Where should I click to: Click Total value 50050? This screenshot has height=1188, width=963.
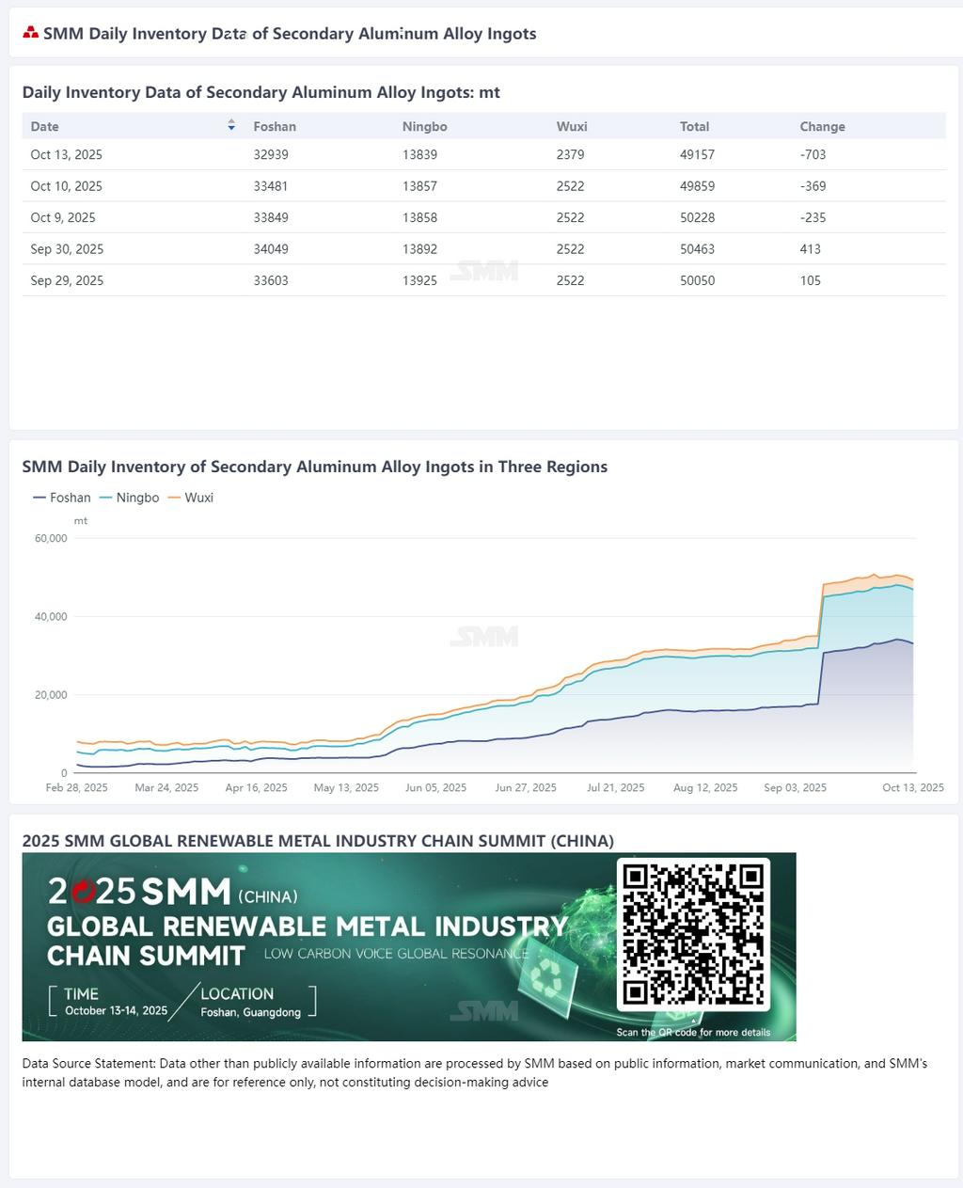(698, 280)
